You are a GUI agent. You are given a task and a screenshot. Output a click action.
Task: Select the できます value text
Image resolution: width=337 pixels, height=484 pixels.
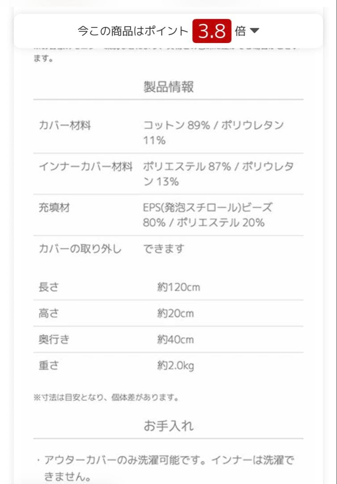point(163,249)
